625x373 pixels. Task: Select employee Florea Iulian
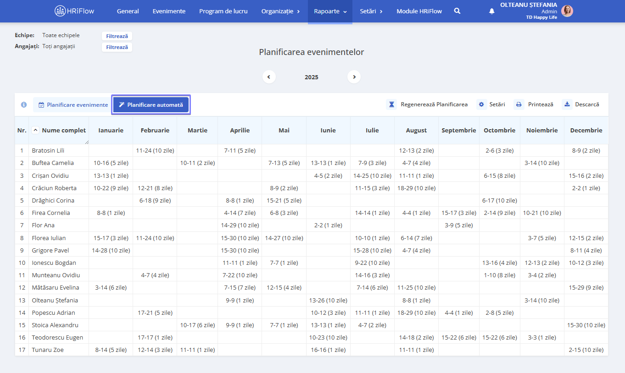pyautogui.click(x=49, y=238)
